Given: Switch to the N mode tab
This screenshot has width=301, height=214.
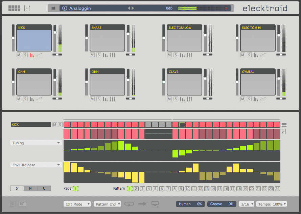Looking at the screenshot, I should [30, 188].
